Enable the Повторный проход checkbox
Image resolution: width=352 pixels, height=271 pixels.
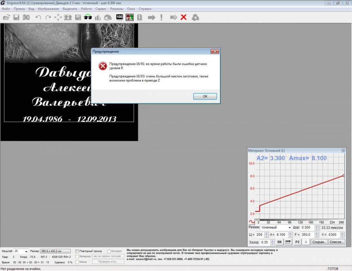(x=78, y=251)
